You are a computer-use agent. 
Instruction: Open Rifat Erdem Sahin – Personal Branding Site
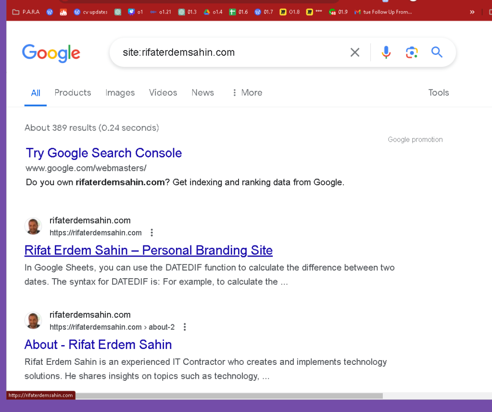point(149,250)
